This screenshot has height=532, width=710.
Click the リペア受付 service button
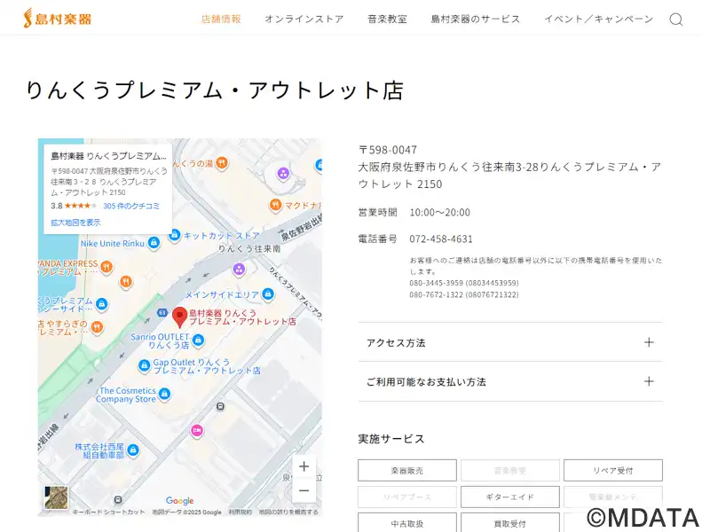(x=613, y=471)
